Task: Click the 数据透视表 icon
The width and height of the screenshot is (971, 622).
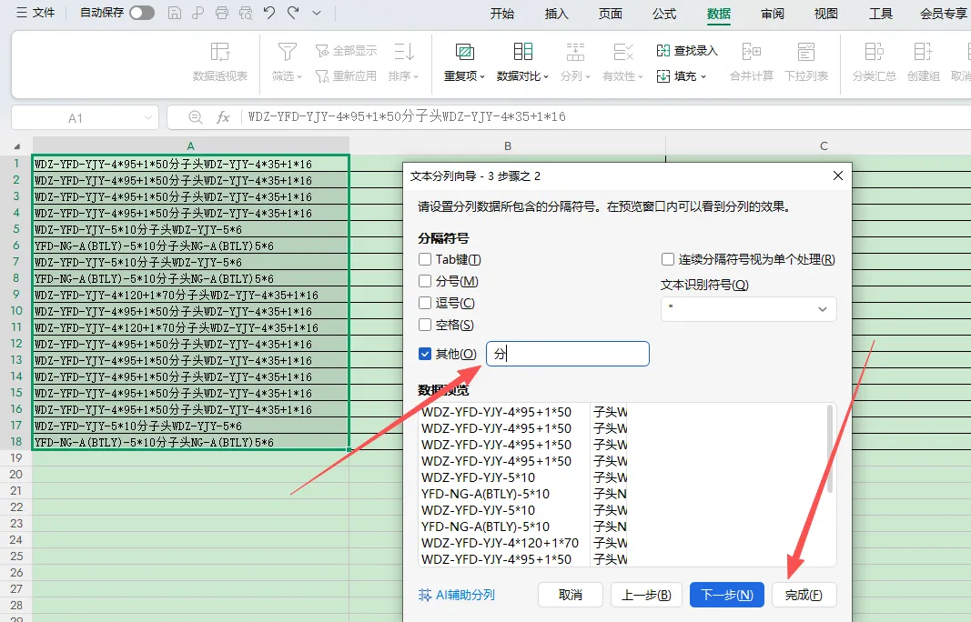Action: click(220, 51)
